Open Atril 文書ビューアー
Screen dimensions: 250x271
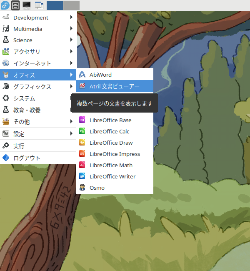pos(115,86)
